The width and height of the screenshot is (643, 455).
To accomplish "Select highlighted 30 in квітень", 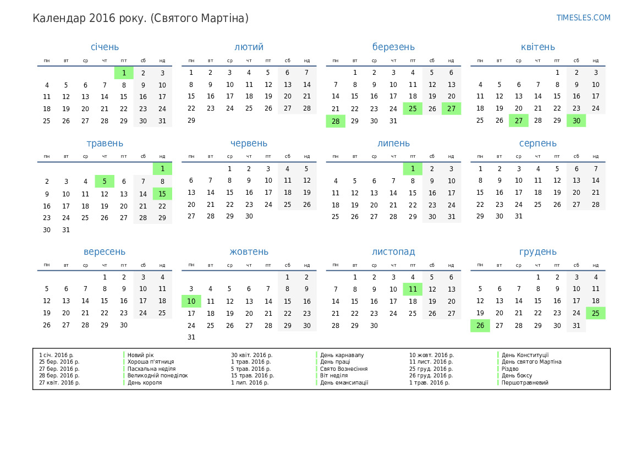I will [576, 121].
